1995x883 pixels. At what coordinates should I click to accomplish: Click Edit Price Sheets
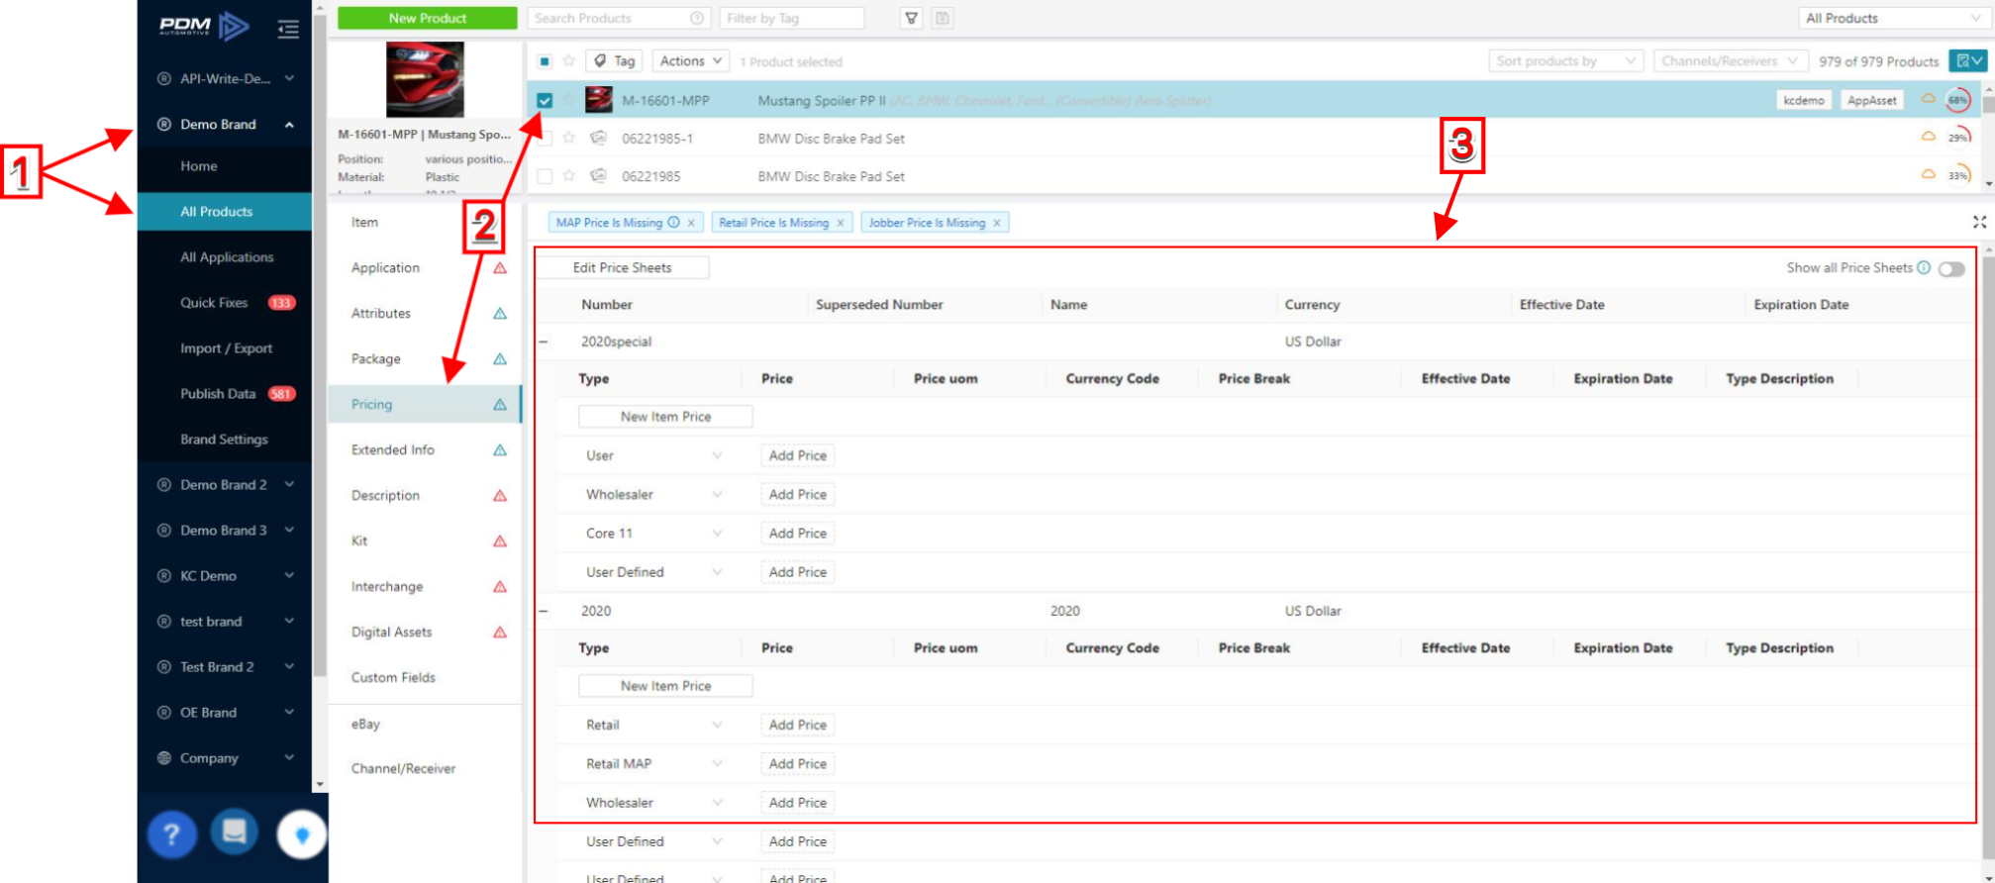pyautogui.click(x=623, y=267)
